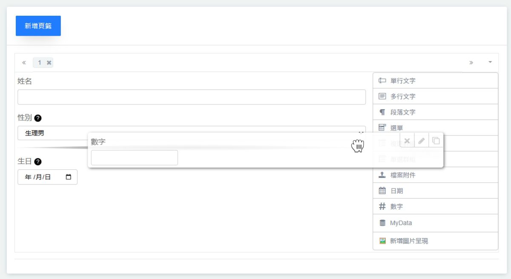Image resolution: width=511 pixels, height=279 pixels.
Task: Select the 段落文字 paragraph icon
Action: pyautogui.click(x=382, y=113)
